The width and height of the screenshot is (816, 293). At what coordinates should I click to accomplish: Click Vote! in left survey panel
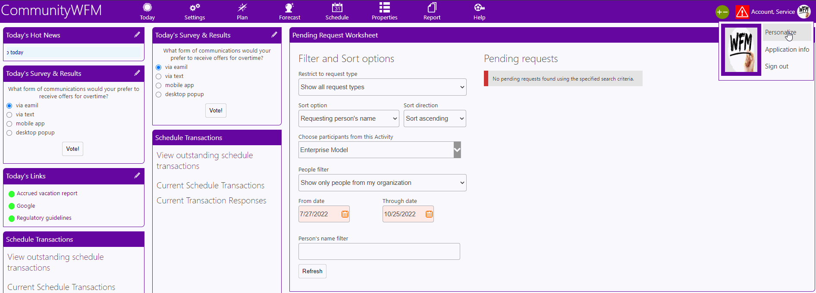(72, 149)
